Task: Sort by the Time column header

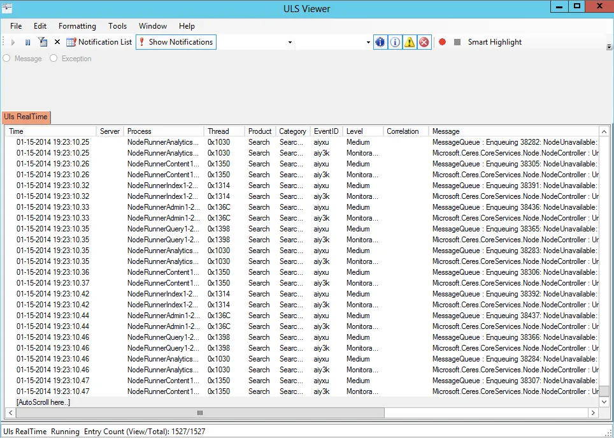Action: [50, 131]
